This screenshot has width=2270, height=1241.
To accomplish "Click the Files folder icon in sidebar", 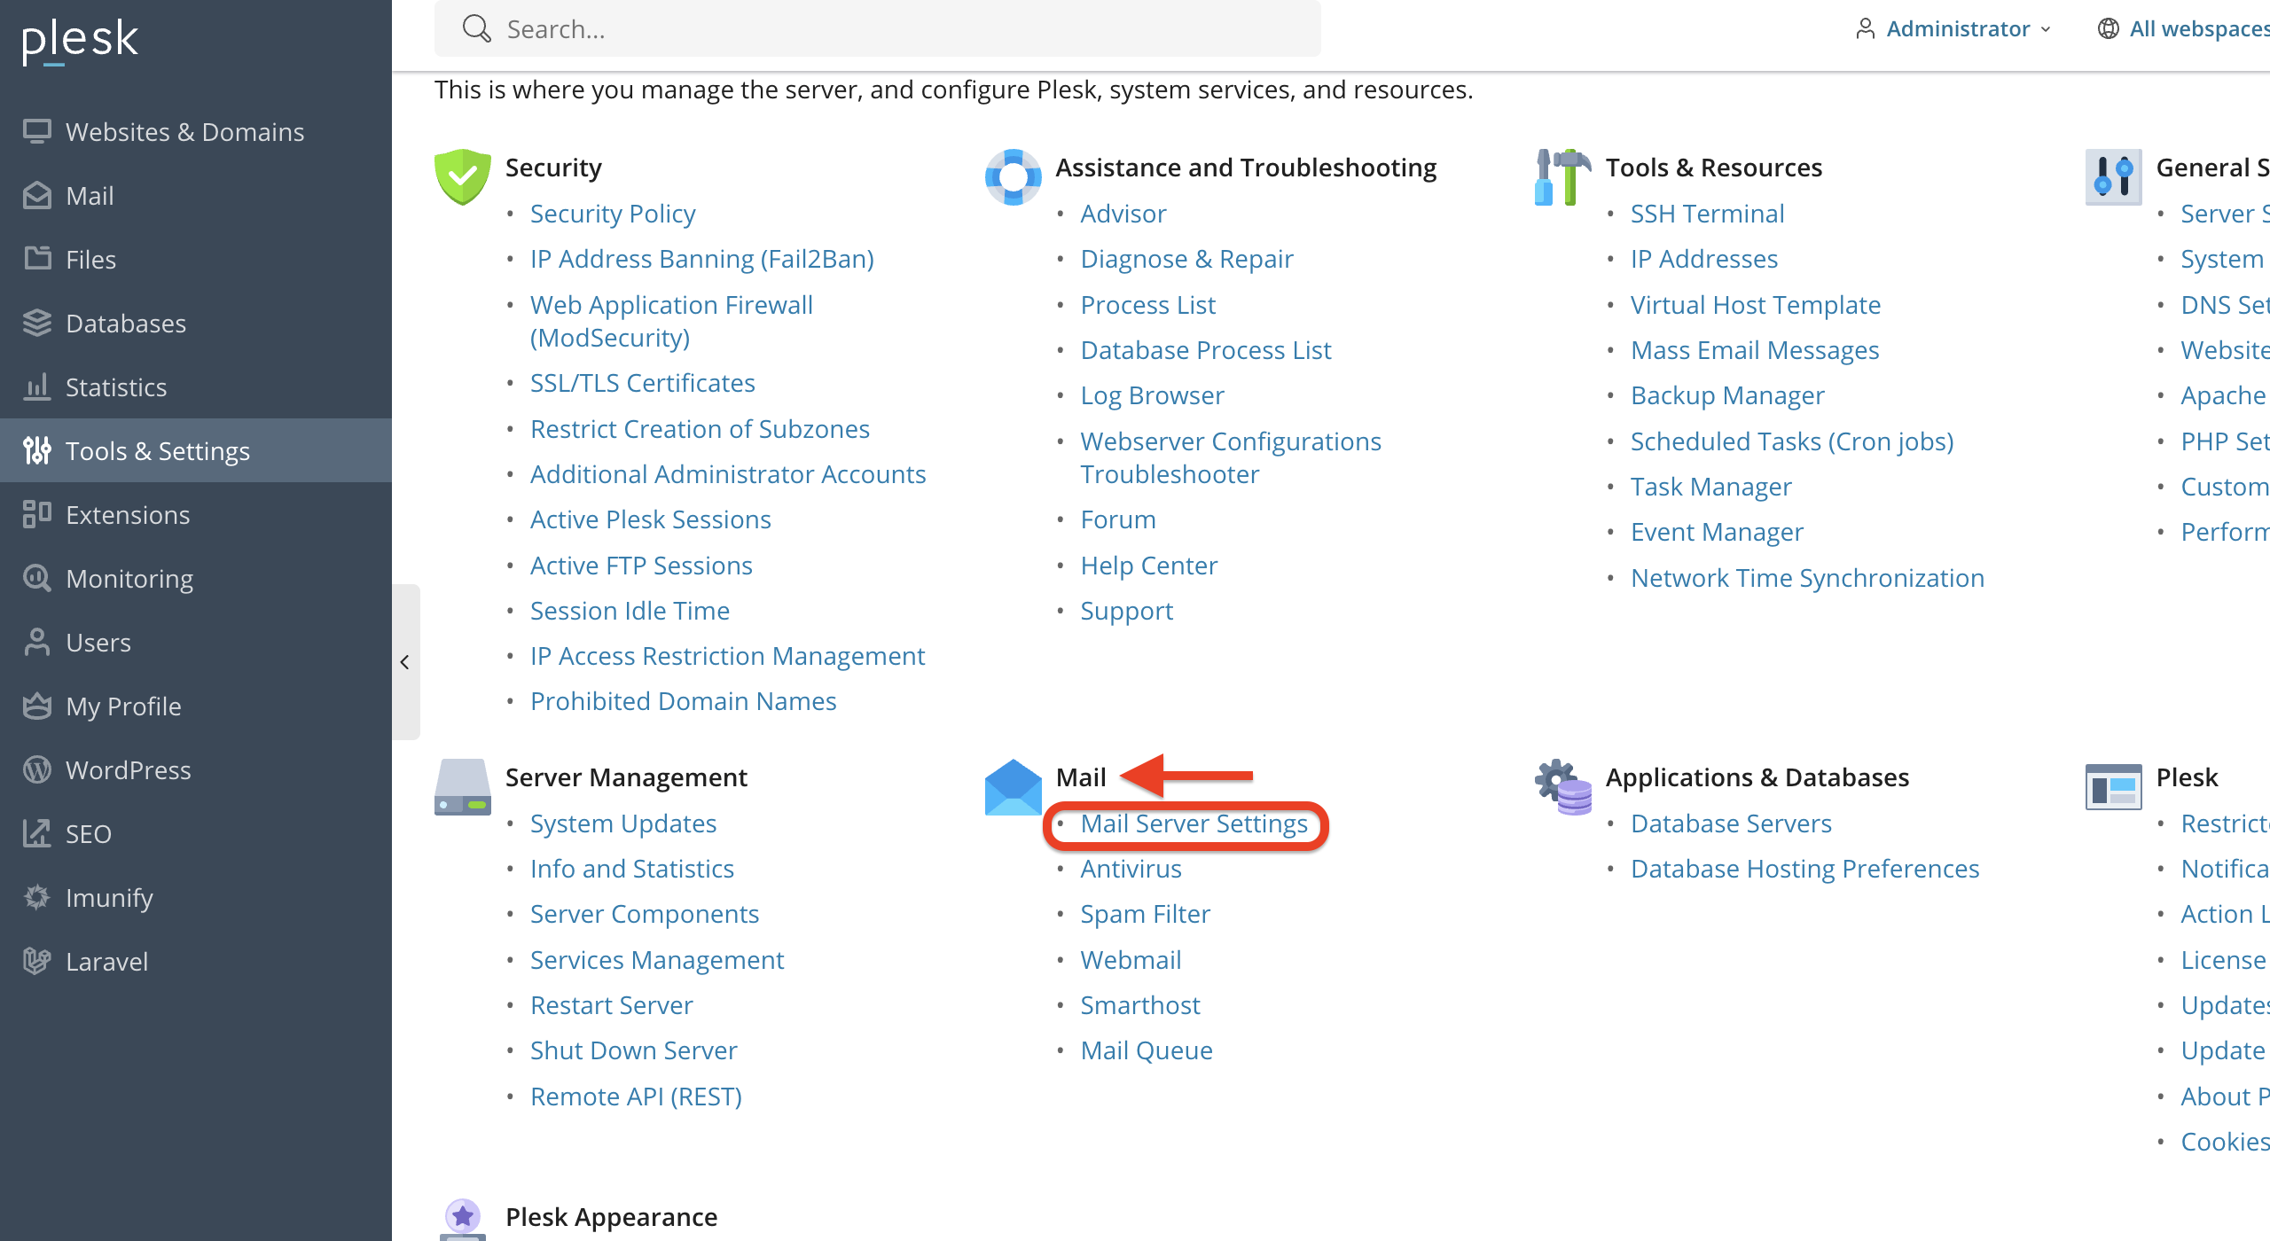I will pos(37,259).
